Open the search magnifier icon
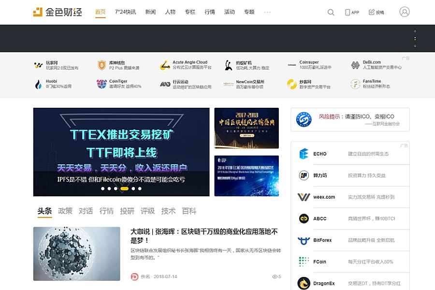This screenshot has width=435, height=290. 331,12
